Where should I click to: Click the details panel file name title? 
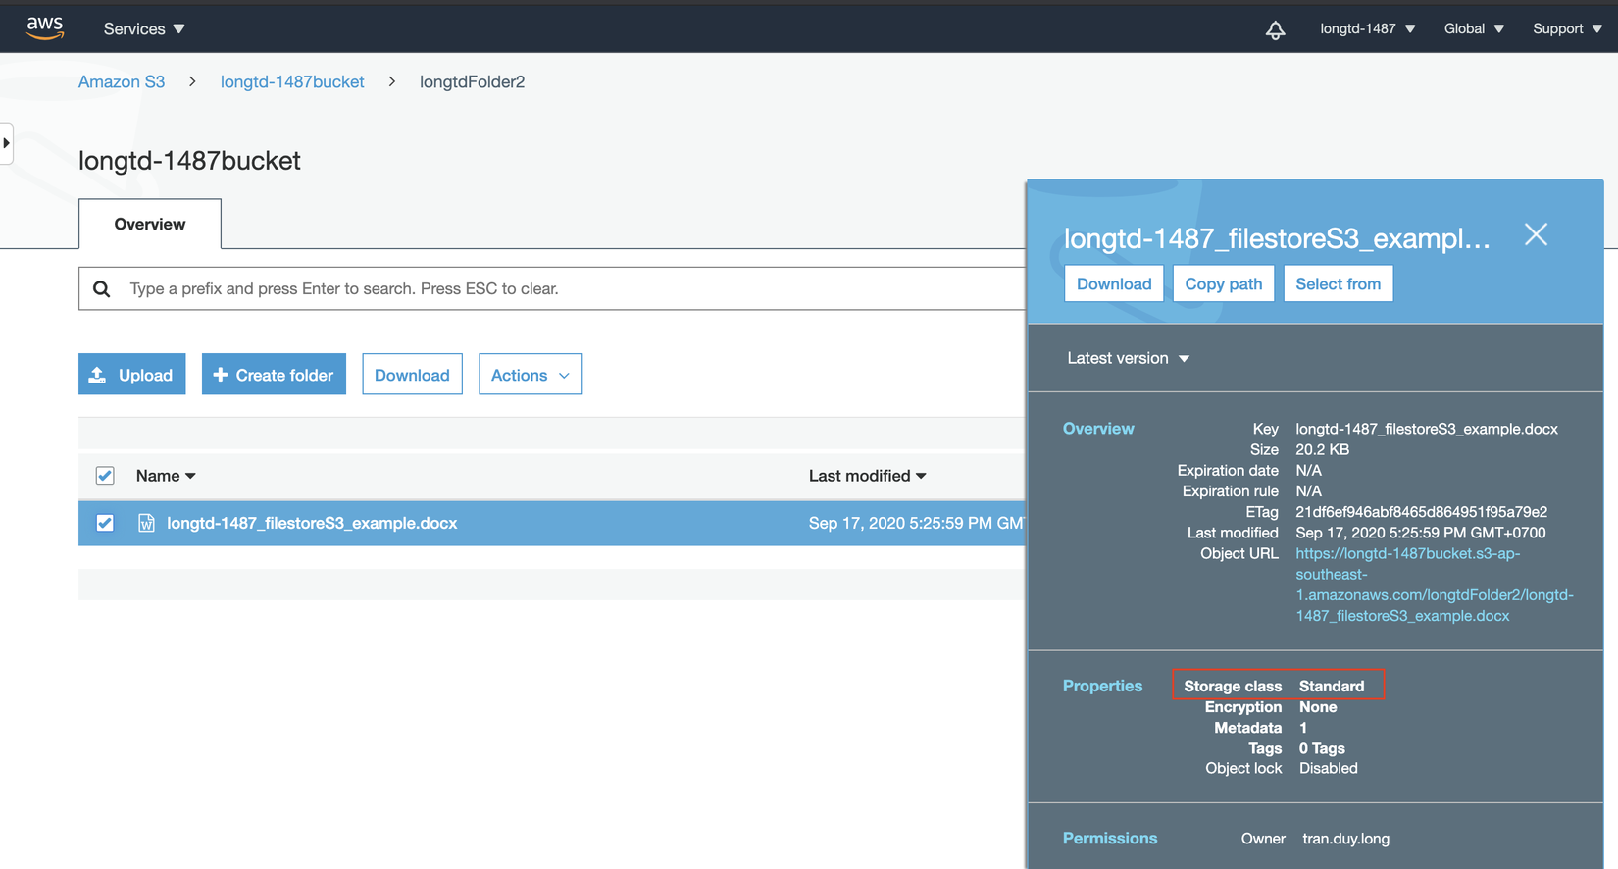(x=1277, y=238)
